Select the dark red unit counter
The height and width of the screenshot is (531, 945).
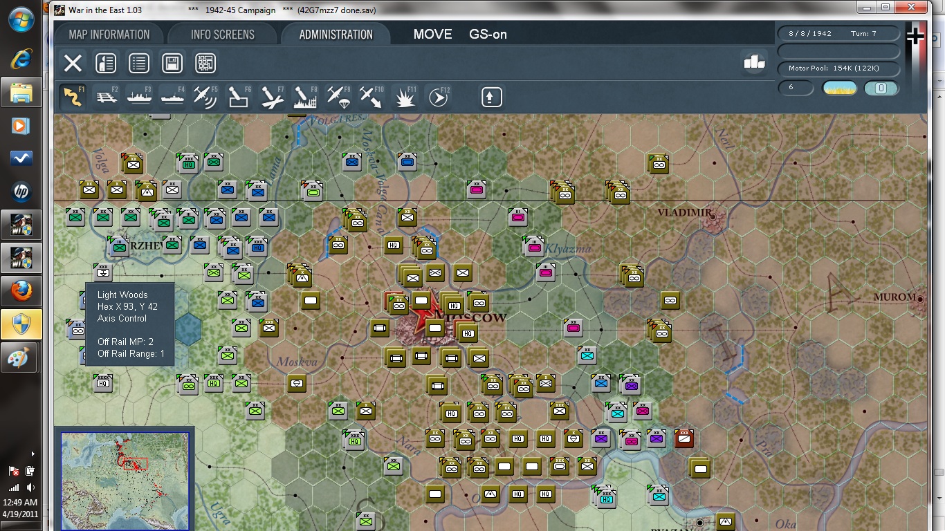[x=684, y=438]
